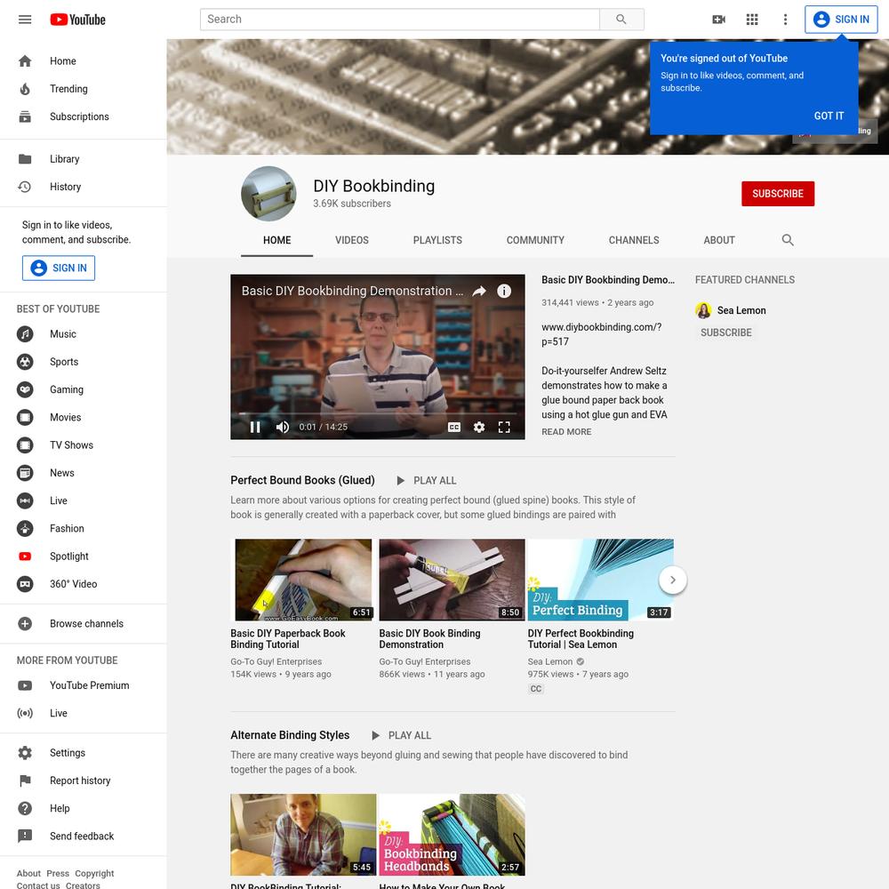Share the featured video via arrow icon

click(x=479, y=292)
